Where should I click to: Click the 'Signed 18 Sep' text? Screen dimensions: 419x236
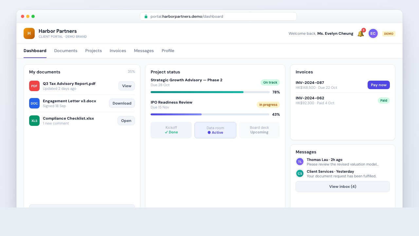(x=54, y=106)
